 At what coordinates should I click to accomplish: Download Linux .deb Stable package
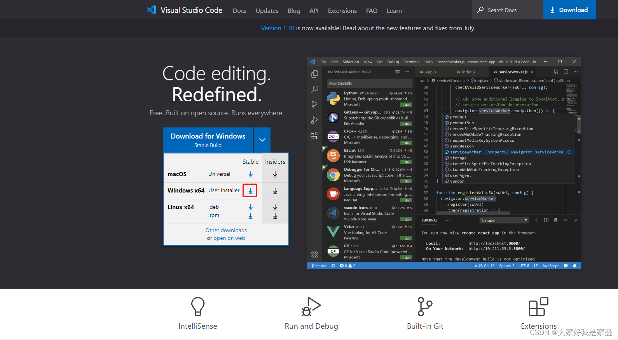coord(251,207)
